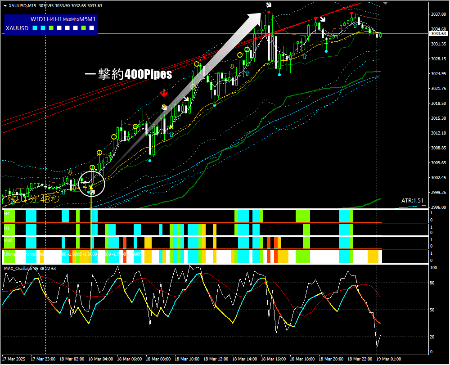
Task: Click the 3024.95 price scale label
Action: pos(438,73)
